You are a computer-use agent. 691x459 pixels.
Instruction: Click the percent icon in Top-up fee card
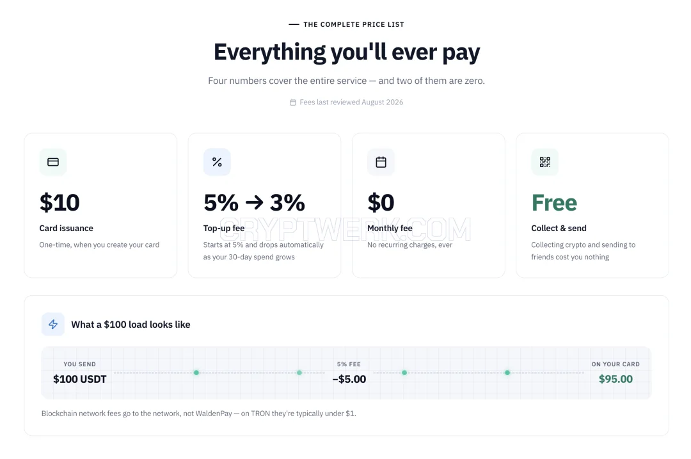217,162
